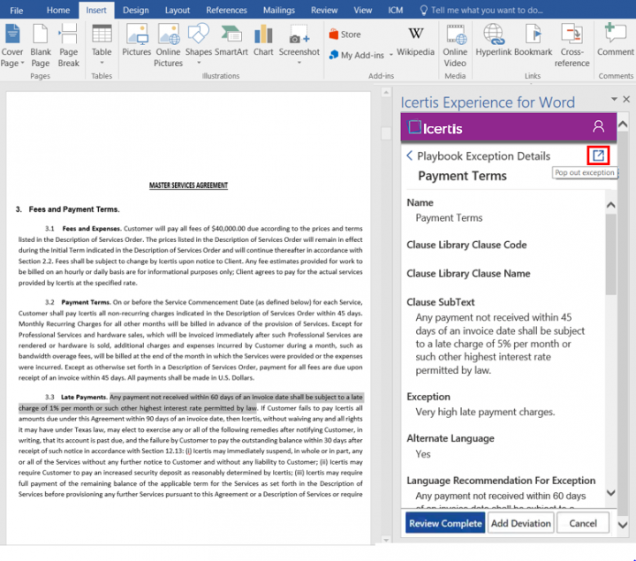This screenshot has width=636, height=561.
Task: Insert a Hyperlink
Action: tap(493, 40)
